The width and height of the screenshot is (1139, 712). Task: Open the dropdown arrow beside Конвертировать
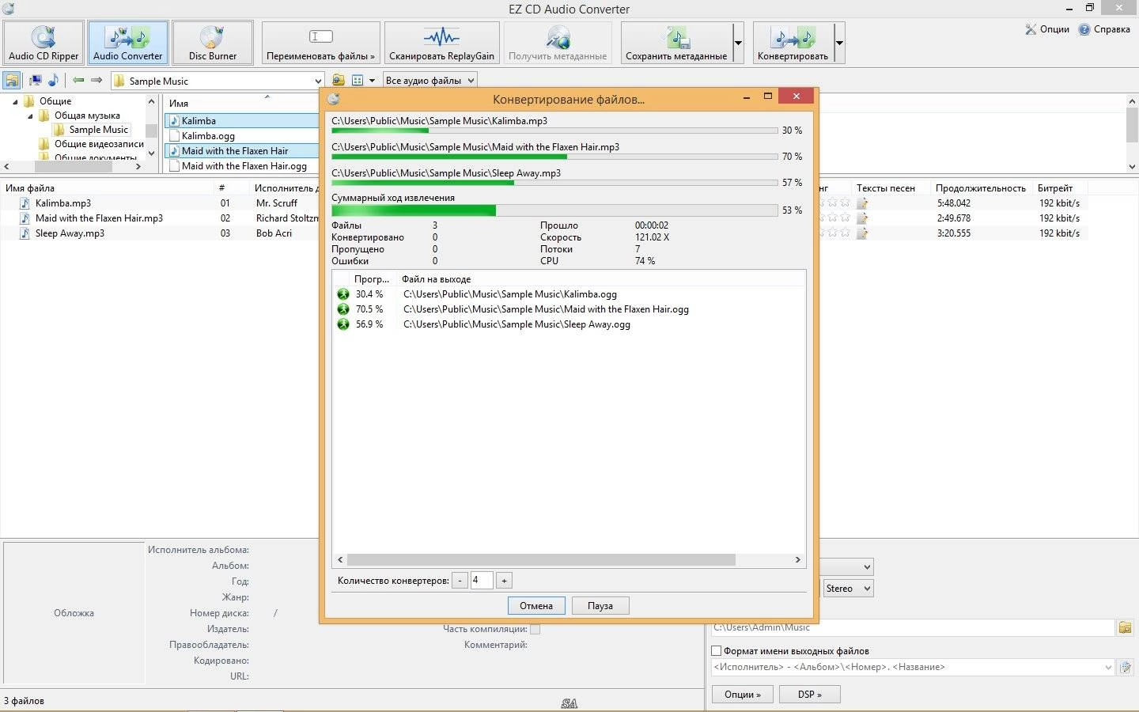pos(839,43)
